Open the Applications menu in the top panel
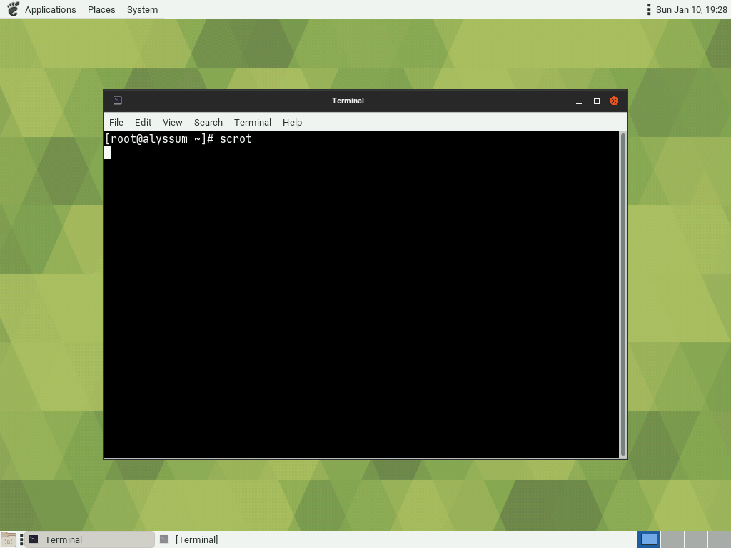This screenshot has width=731, height=548. (x=51, y=9)
